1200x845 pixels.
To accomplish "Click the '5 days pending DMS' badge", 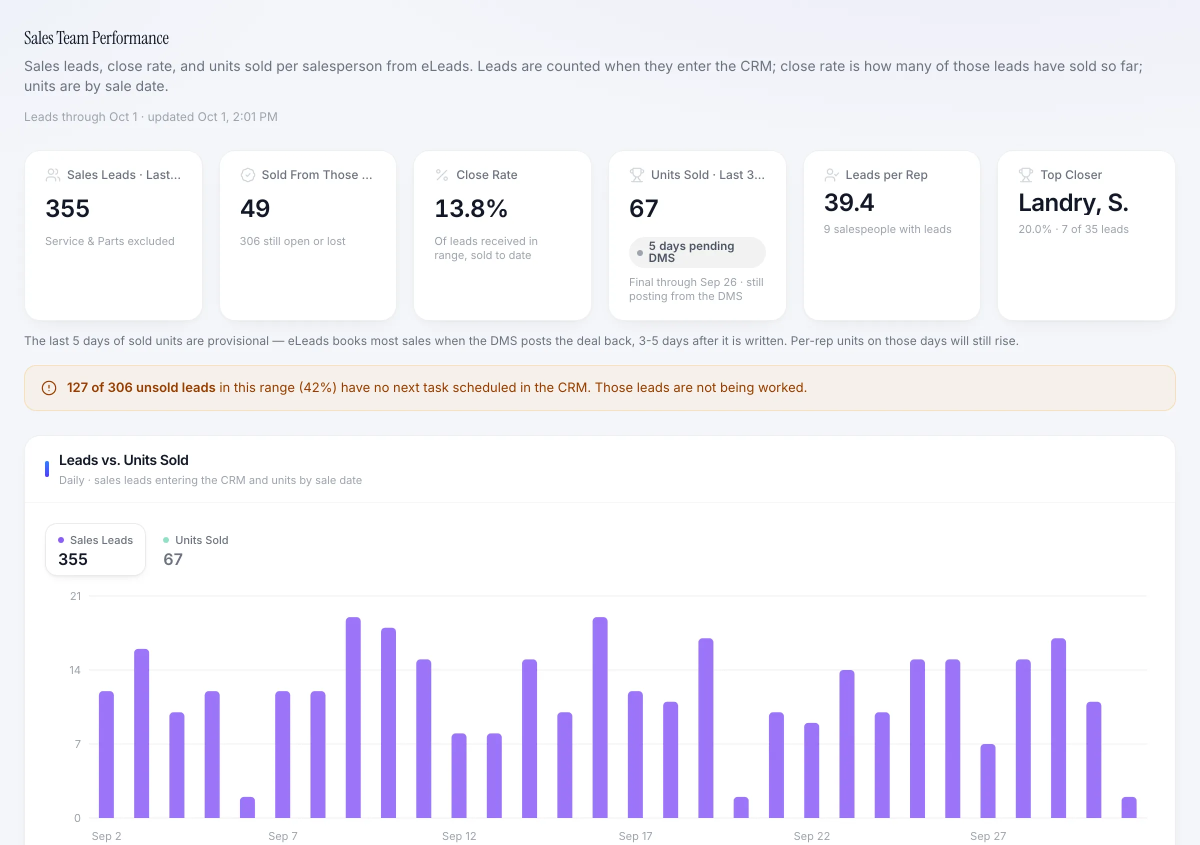I will tap(696, 252).
